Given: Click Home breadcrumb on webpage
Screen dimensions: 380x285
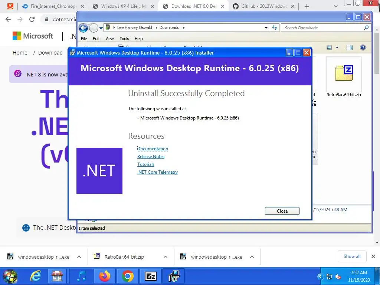Looking at the screenshot, I should [x=20, y=53].
